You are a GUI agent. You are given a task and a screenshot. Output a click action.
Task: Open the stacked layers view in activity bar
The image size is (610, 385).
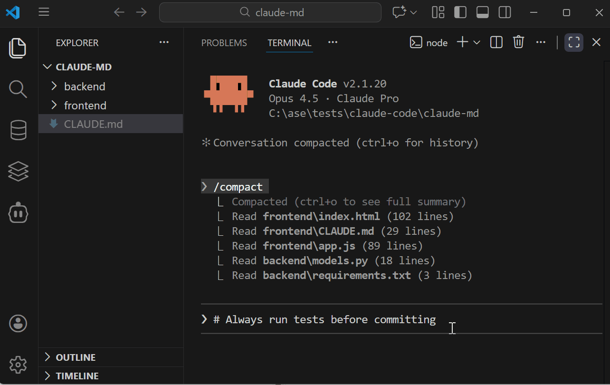18,172
